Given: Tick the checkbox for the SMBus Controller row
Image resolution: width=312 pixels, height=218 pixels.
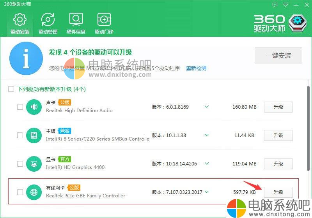Looking at the screenshot, I should click(x=20, y=135).
